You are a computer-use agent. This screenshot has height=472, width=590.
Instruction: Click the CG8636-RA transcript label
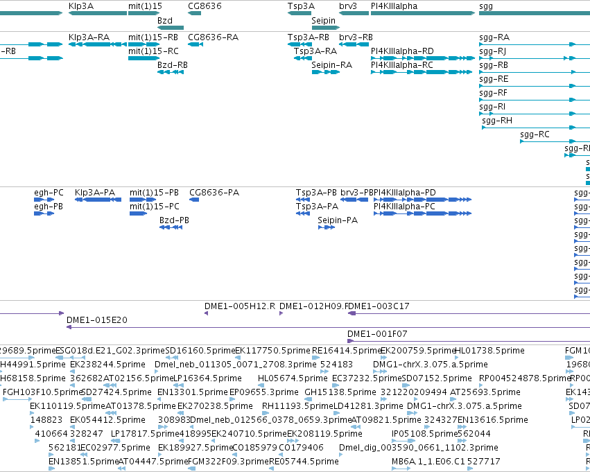pos(214,37)
